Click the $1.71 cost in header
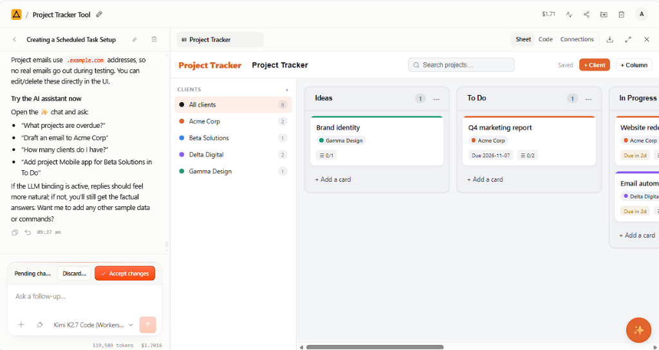Image resolution: width=659 pixels, height=350 pixels. pos(548,14)
